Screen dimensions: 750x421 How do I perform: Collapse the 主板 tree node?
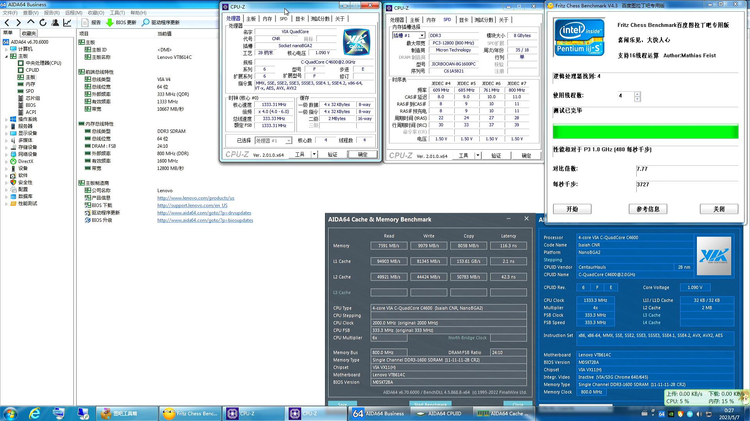pyautogui.click(x=6, y=57)
